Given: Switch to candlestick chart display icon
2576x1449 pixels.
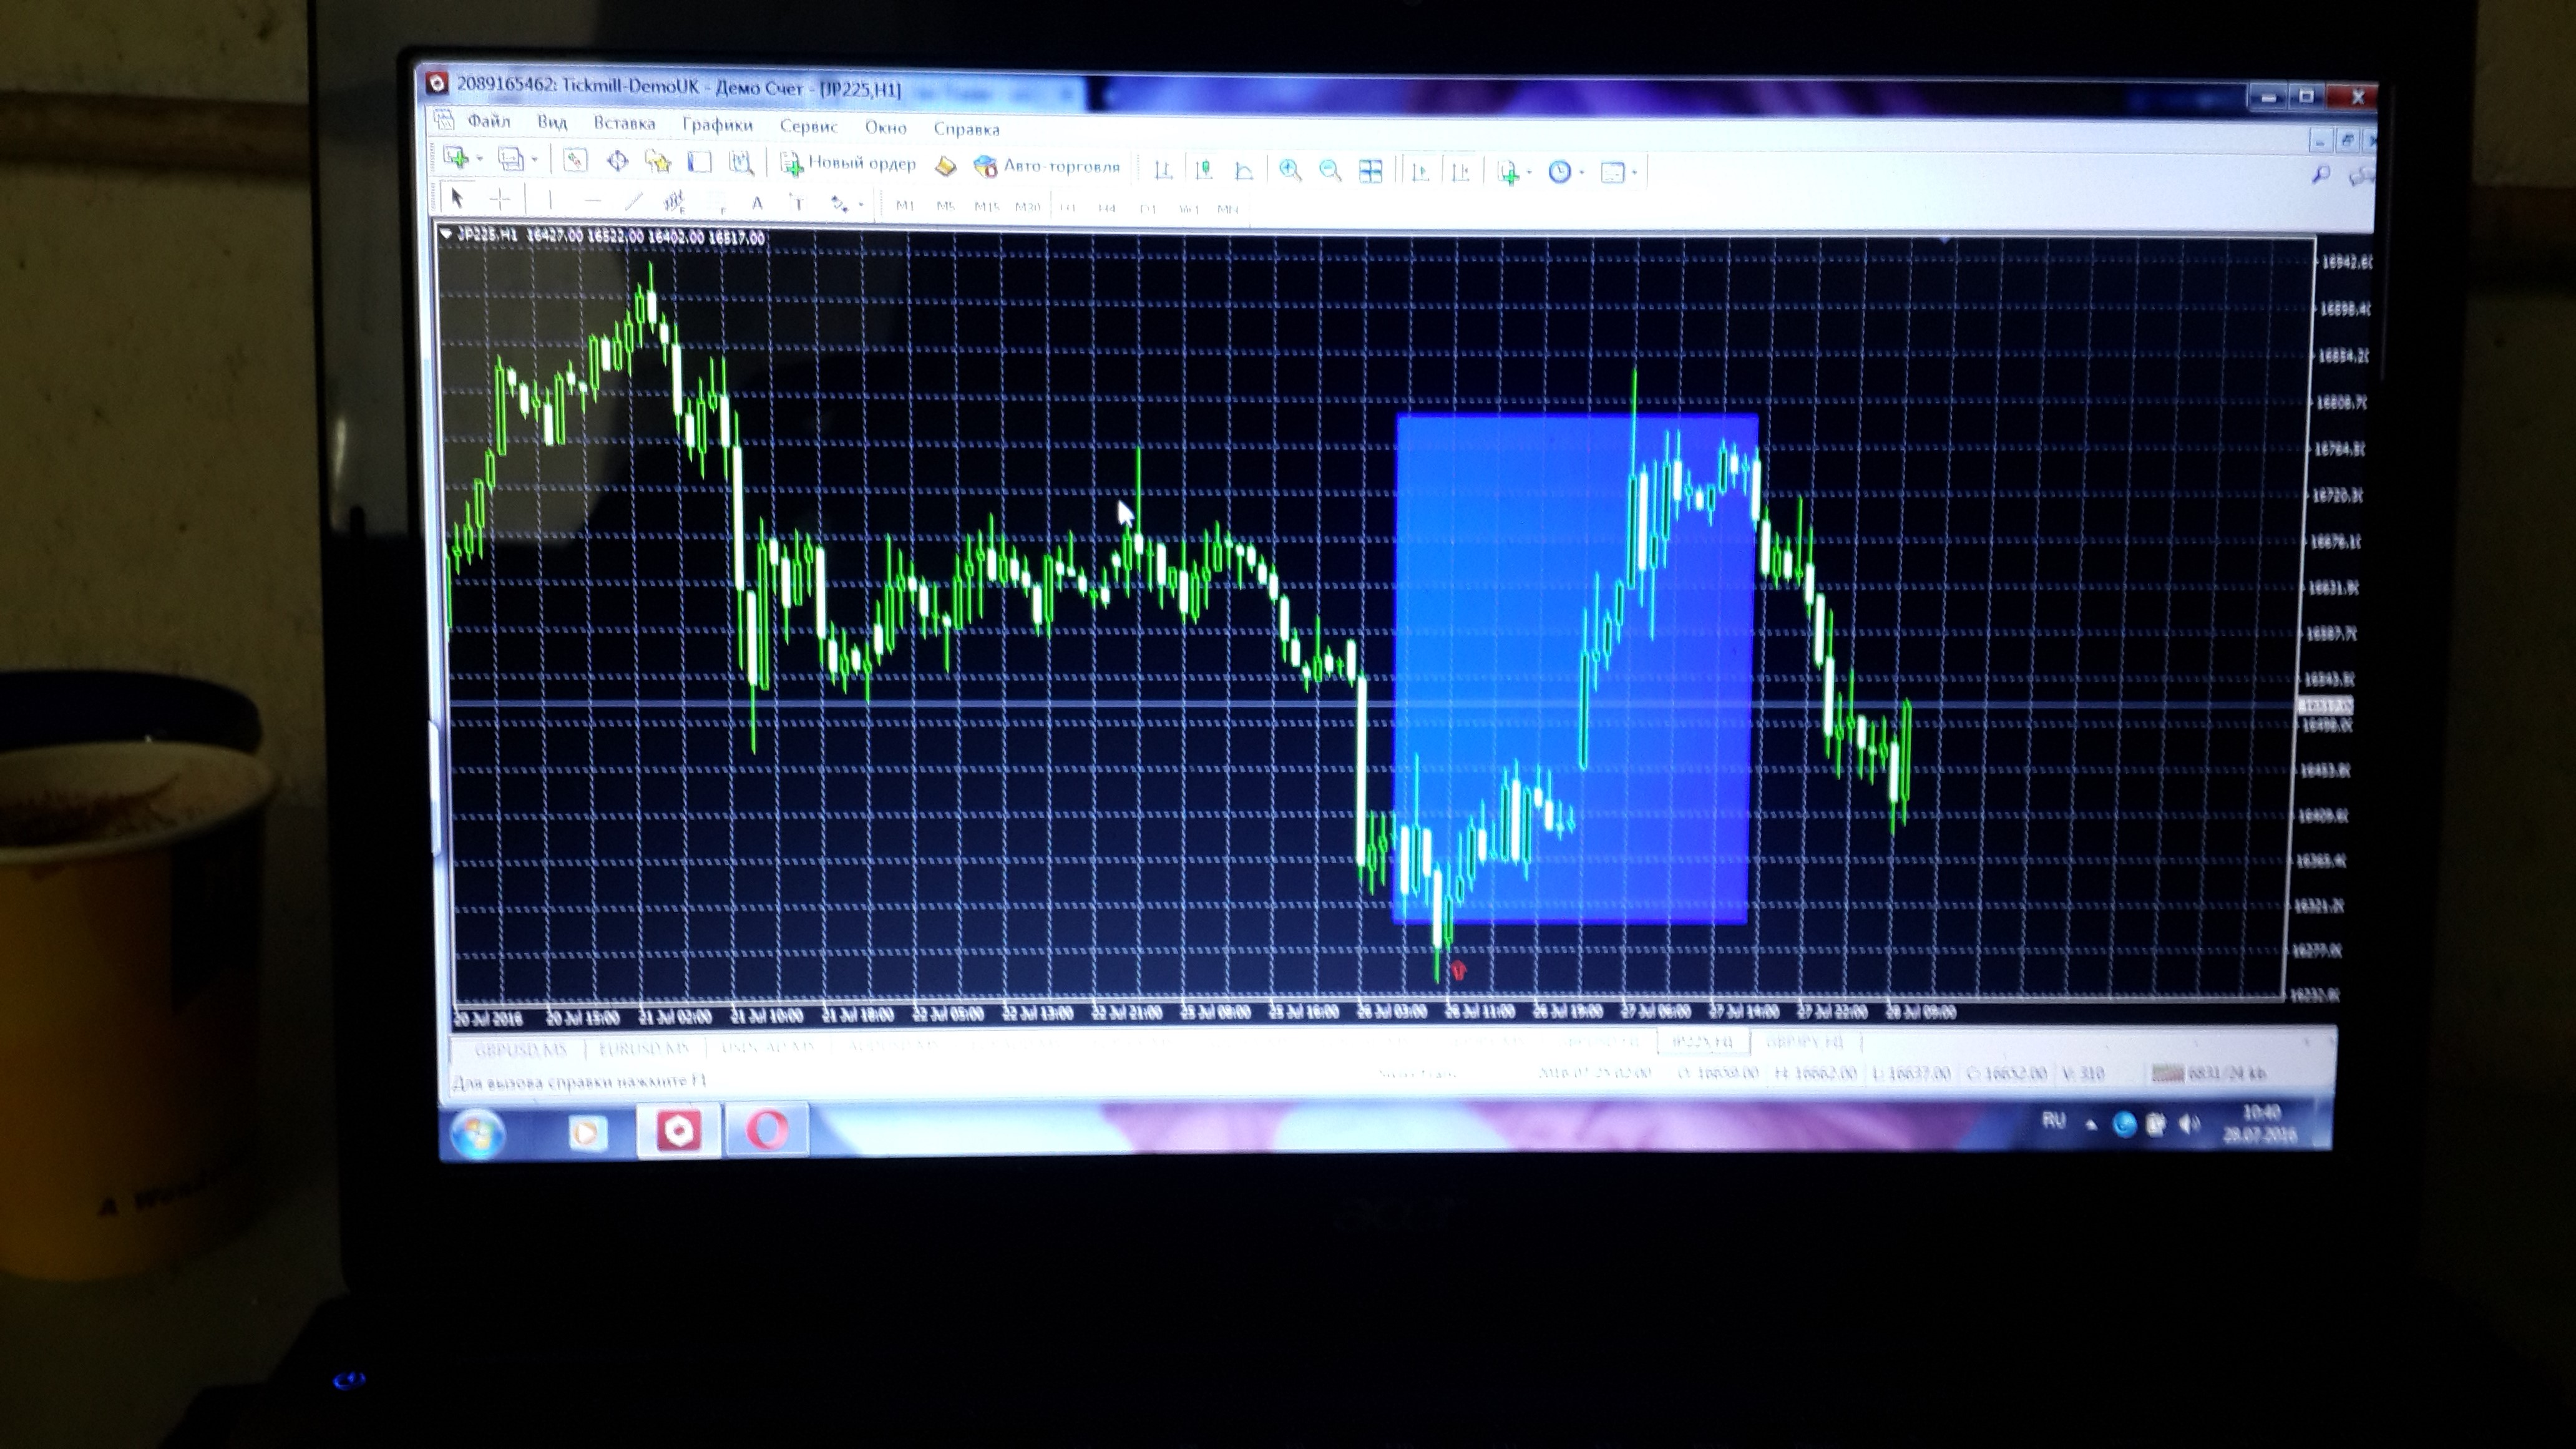Looking at the screenshot, I should pyautogui.click(x=1204, y=170).
